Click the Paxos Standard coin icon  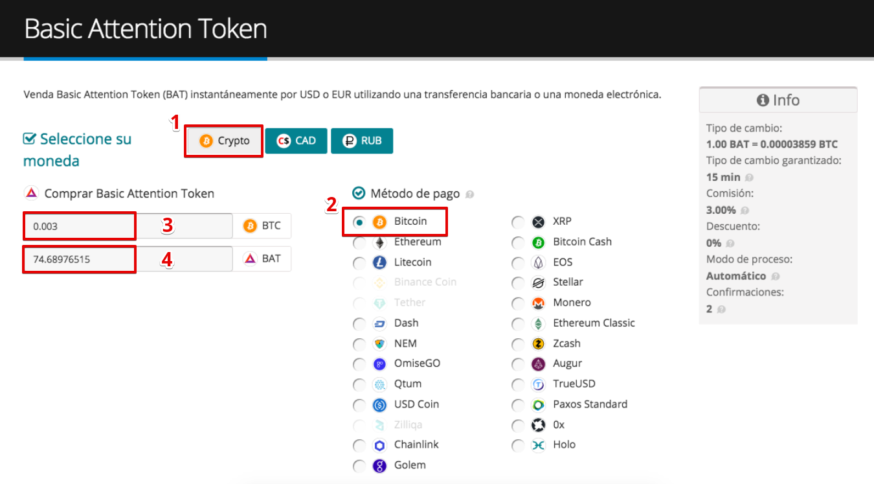tap(538, 404)
